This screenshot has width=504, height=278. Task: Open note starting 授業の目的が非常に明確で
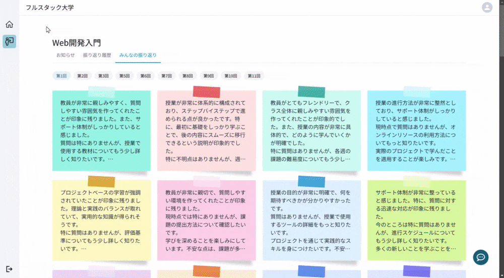(x=311, y=220)
